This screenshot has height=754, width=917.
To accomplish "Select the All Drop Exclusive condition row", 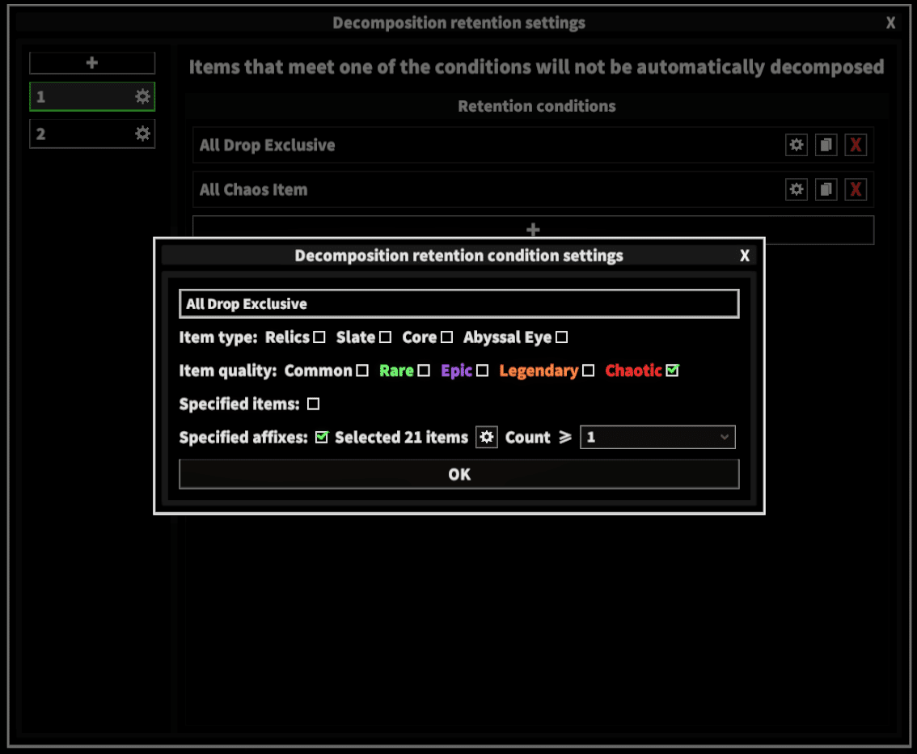I will pyautogui.click(x=534, y=145).
